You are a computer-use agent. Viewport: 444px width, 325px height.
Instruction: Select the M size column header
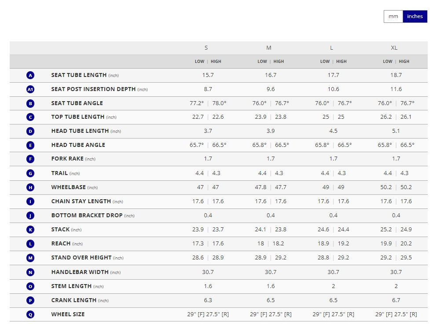tap(269, 48)
